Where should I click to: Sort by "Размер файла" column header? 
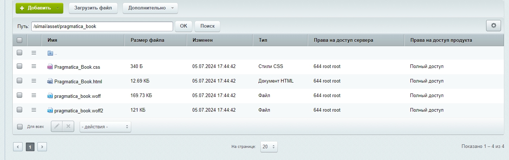(147, 40)
